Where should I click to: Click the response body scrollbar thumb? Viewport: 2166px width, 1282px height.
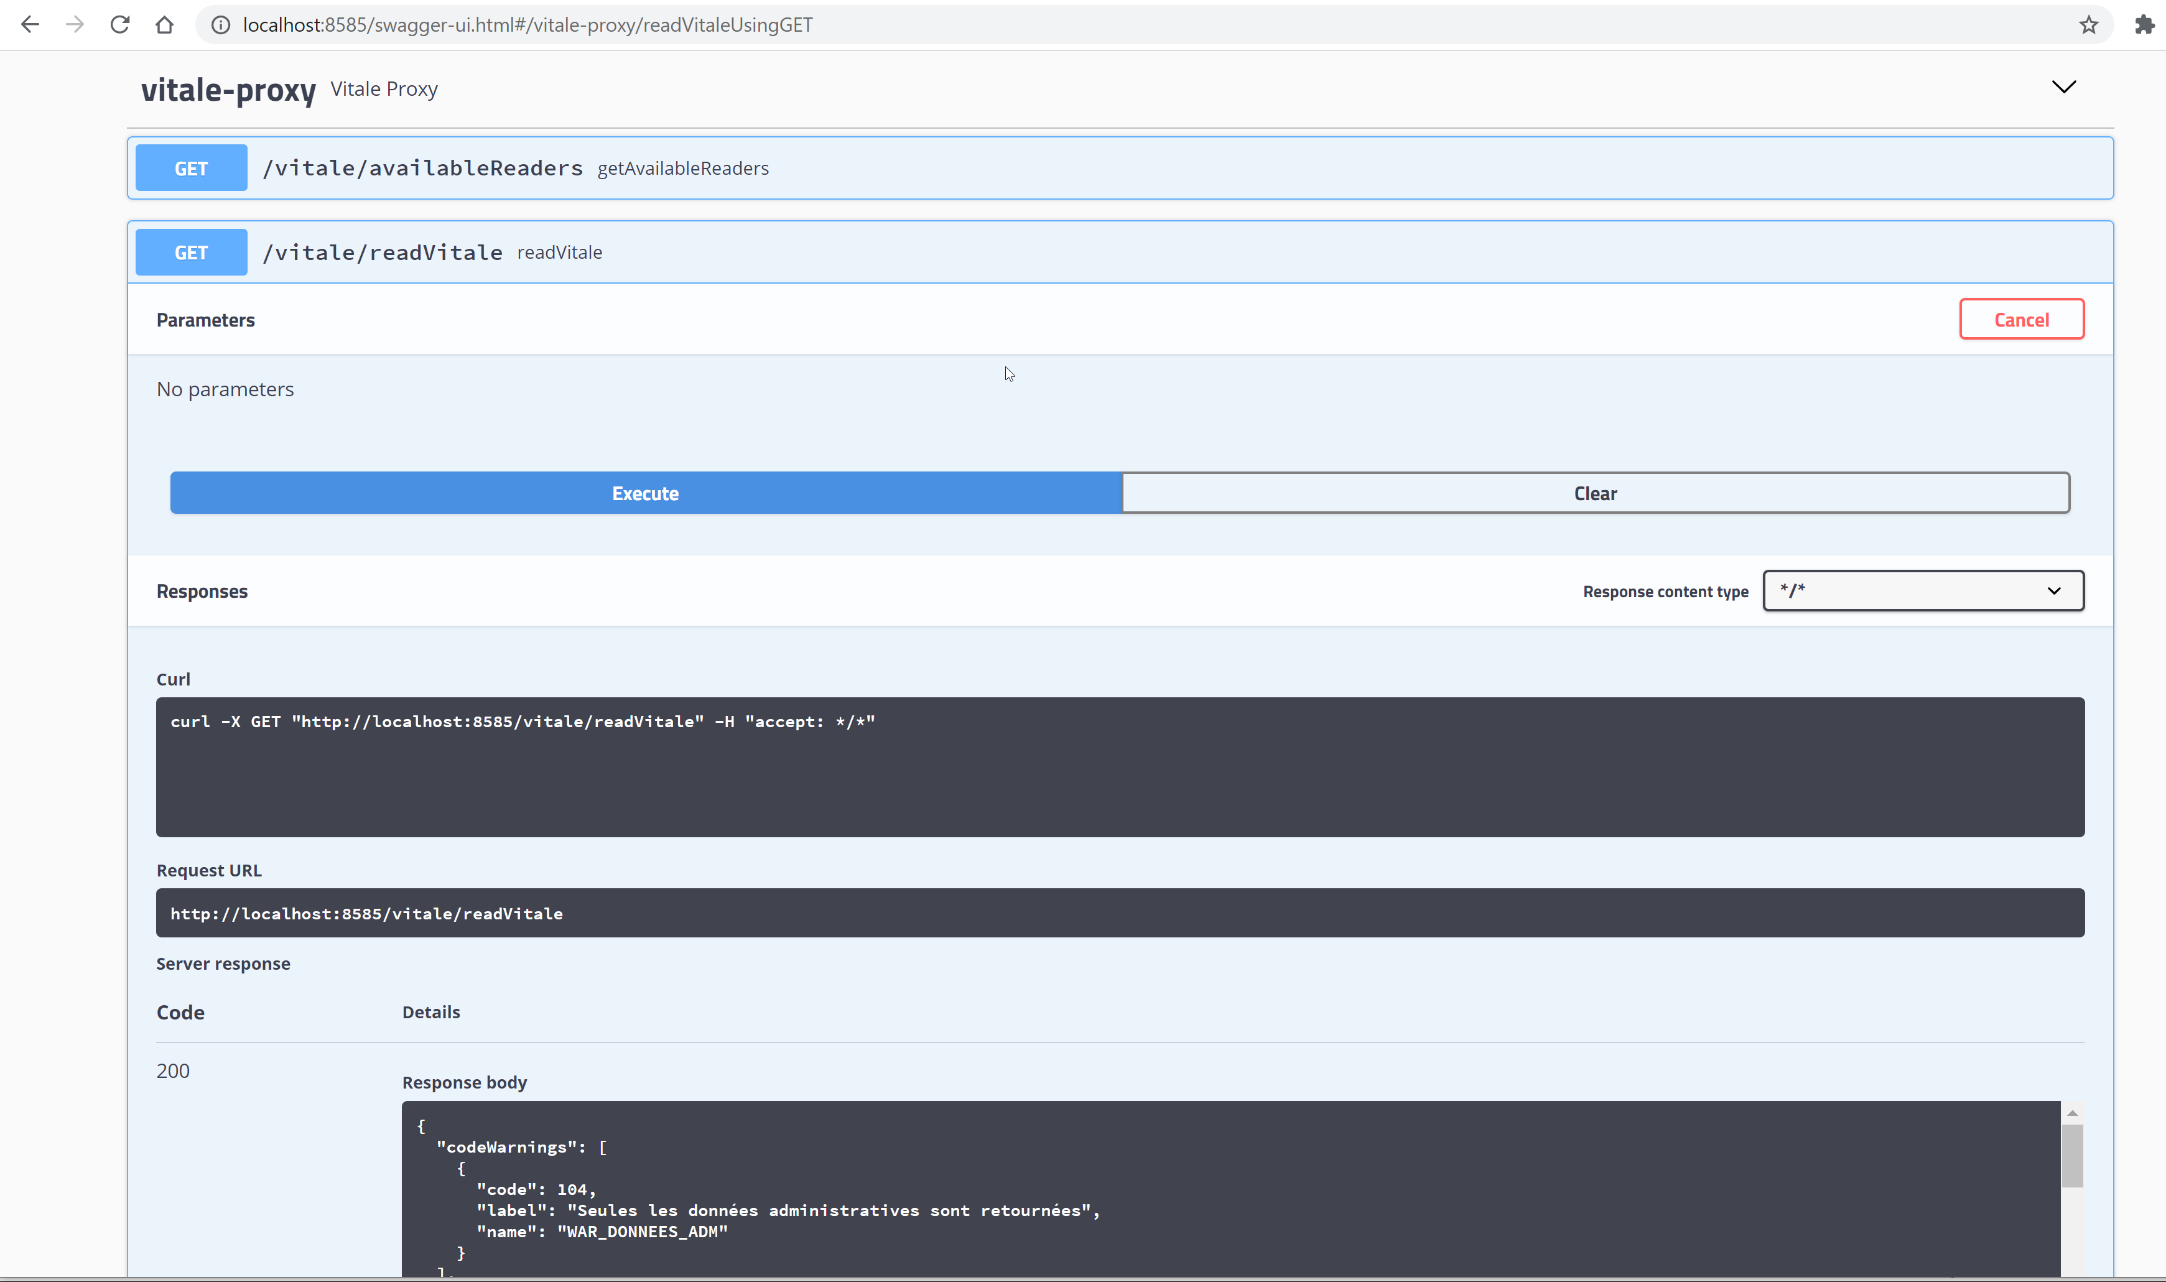2072,1156
